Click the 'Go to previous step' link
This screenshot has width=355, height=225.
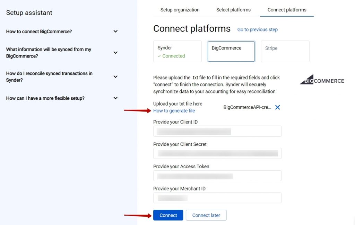pyautogui.click(x=258, y=30)
